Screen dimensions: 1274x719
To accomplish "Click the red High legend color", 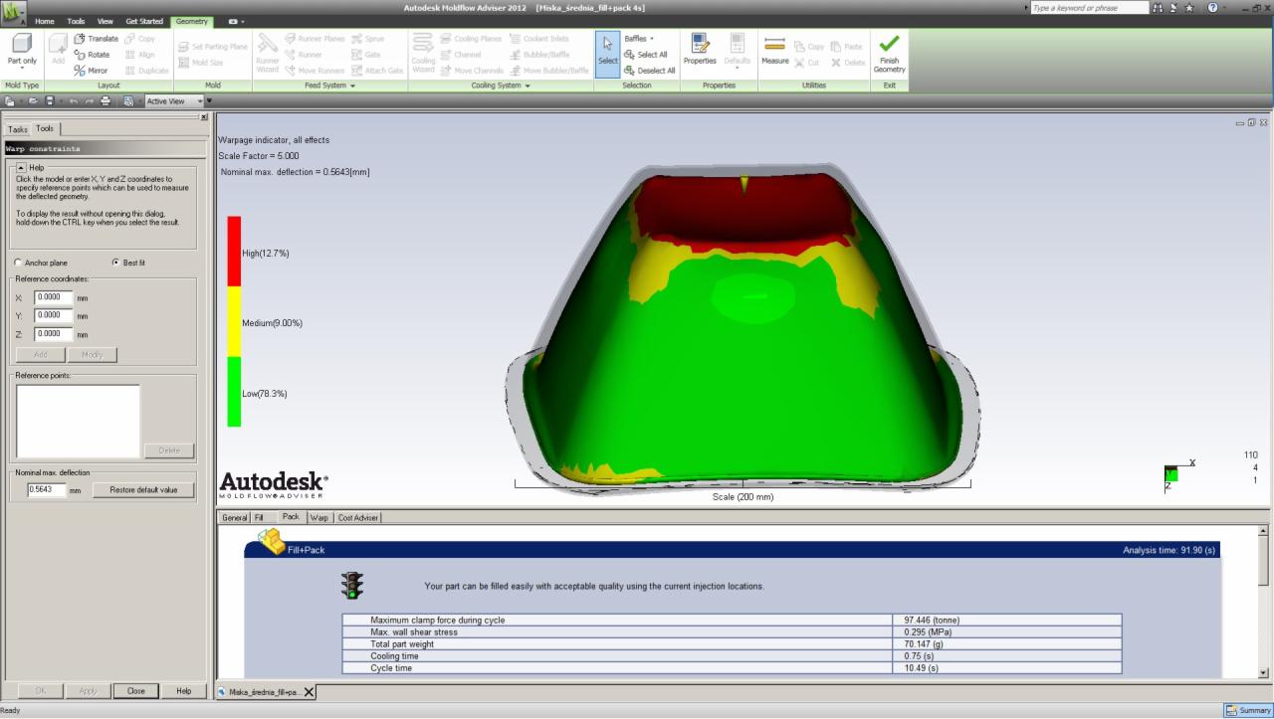I will pyautogui.click(x=234, y=252).
